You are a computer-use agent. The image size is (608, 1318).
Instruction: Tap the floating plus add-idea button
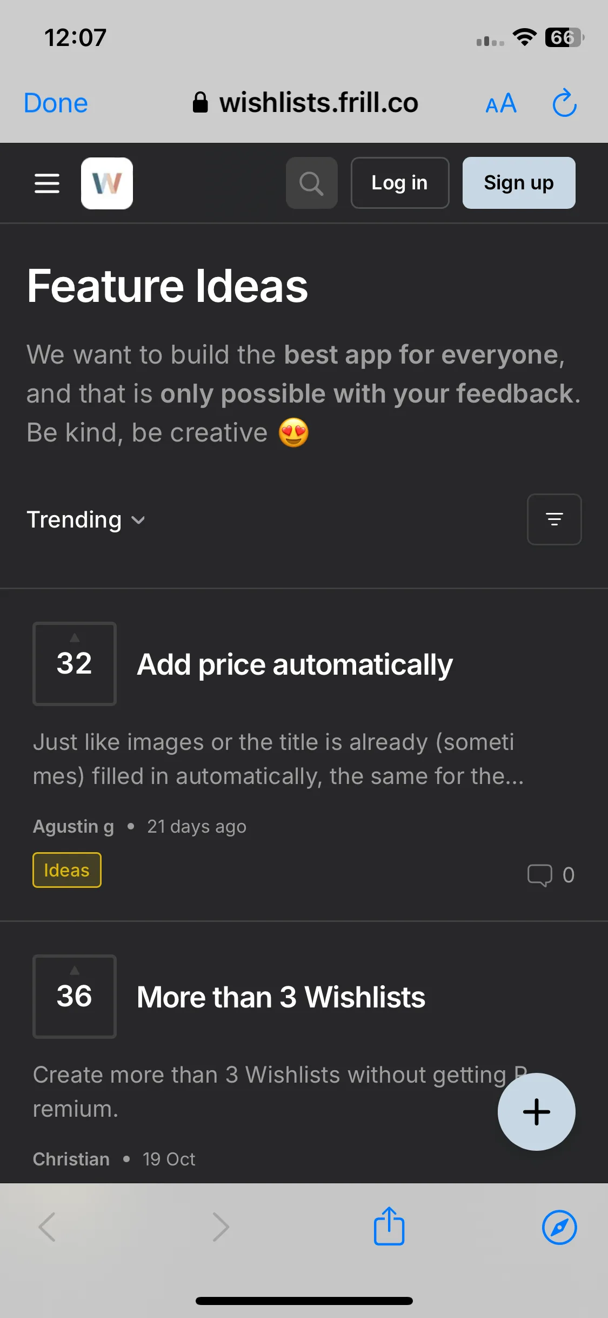pos(537,1112)
